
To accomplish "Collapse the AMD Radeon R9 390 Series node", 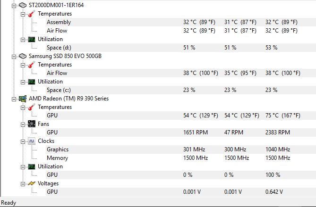I will (x=14, y=99).
